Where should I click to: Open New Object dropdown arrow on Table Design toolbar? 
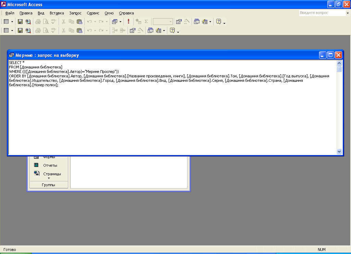click(164, 30)
